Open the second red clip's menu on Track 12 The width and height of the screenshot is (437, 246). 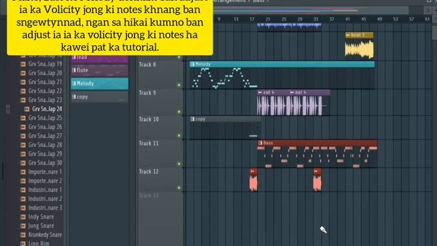click(316, 172)
